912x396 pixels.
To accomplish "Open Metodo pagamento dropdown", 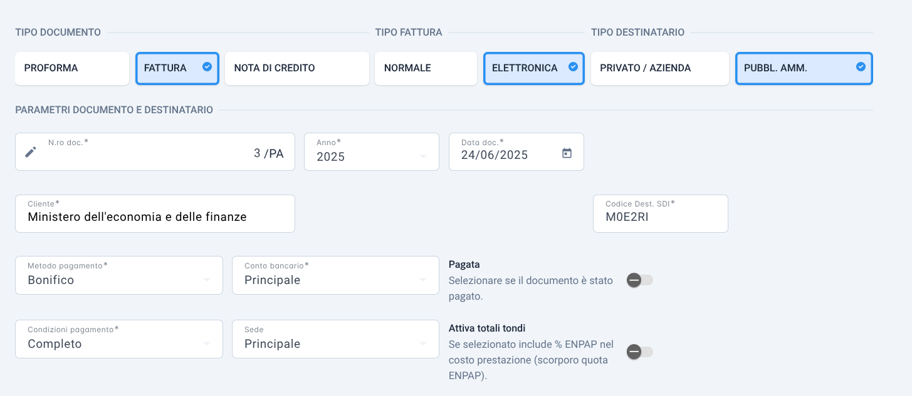I will [119, 275].
